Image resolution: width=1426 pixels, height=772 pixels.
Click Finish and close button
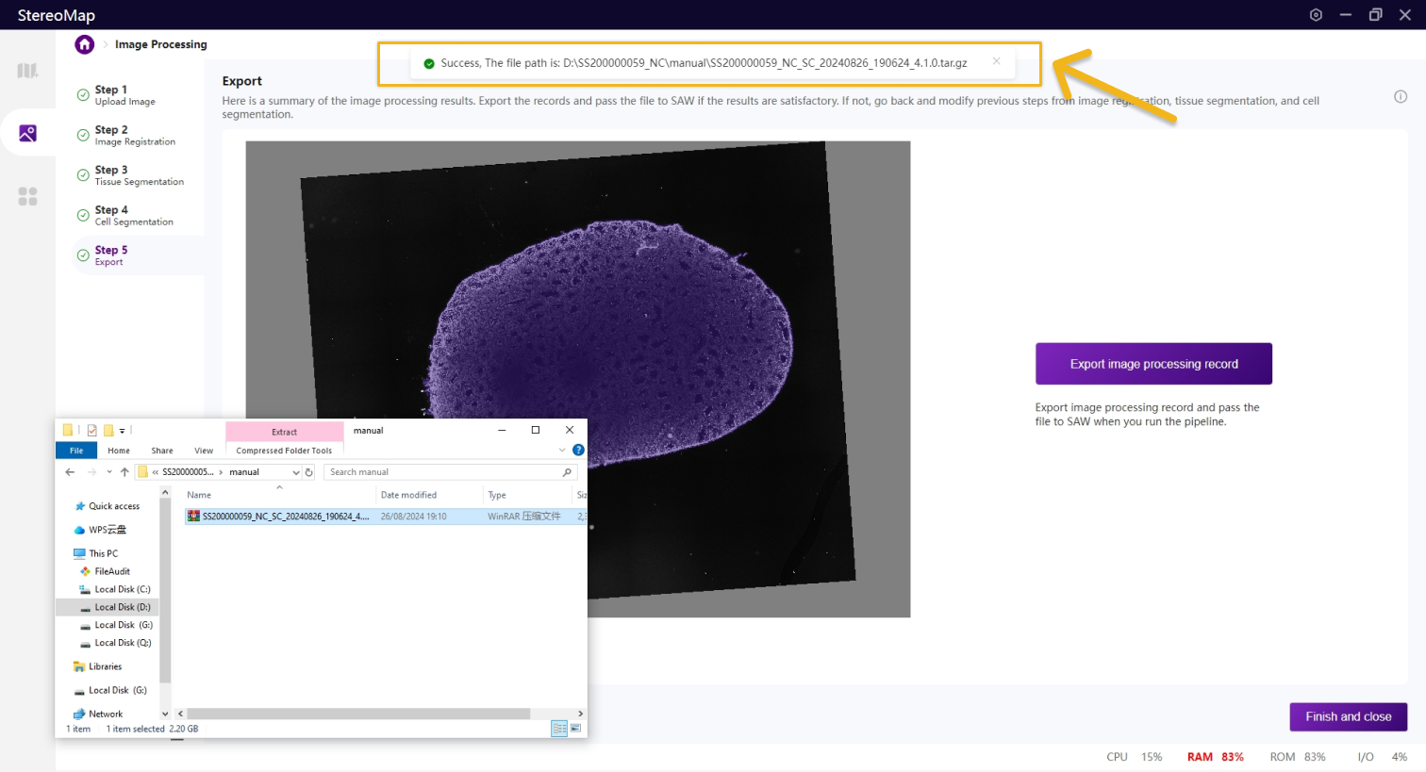tap(1348, 716)
